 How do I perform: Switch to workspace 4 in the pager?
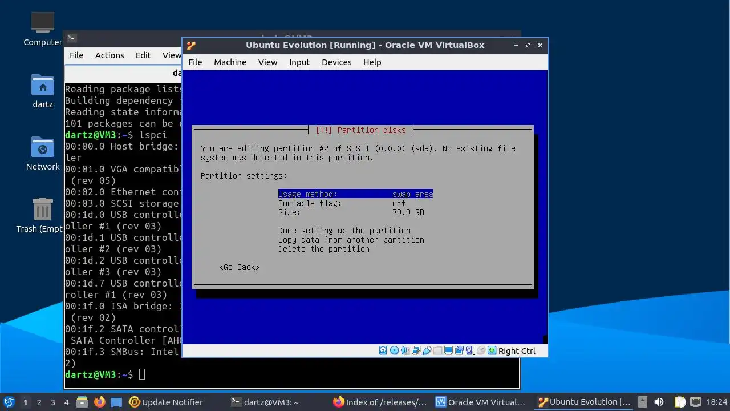click(x=66, y=402)
